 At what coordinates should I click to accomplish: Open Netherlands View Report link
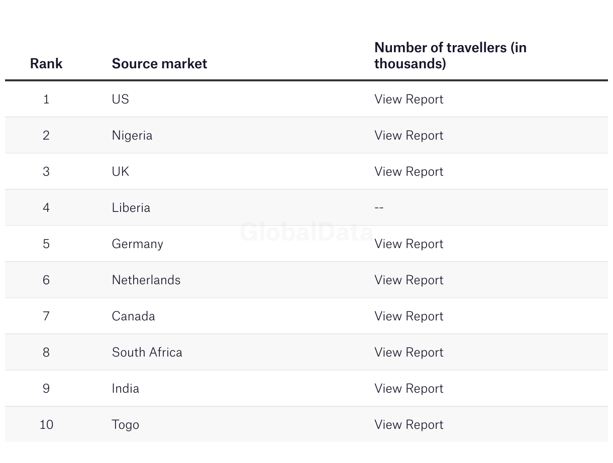(x=408, y=280)
